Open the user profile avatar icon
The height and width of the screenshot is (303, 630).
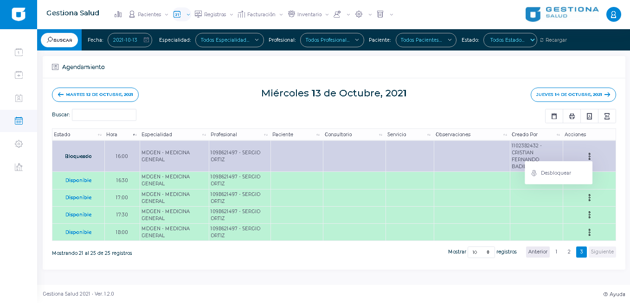613,14
